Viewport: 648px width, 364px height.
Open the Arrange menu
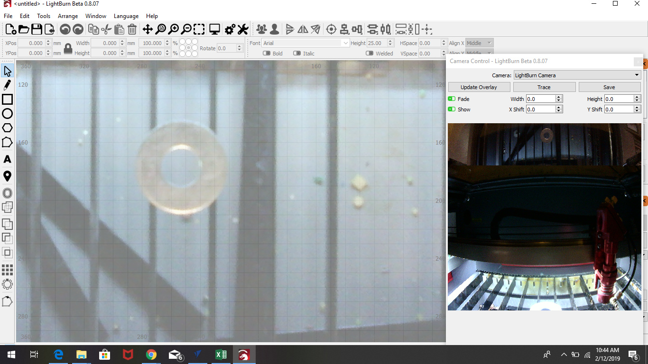pos(68,16)
